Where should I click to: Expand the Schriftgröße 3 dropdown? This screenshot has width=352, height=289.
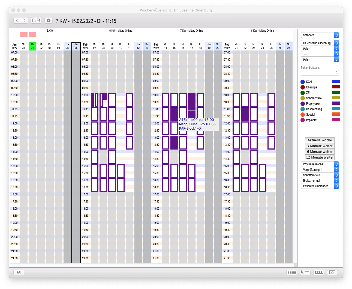tap(320, 175)
